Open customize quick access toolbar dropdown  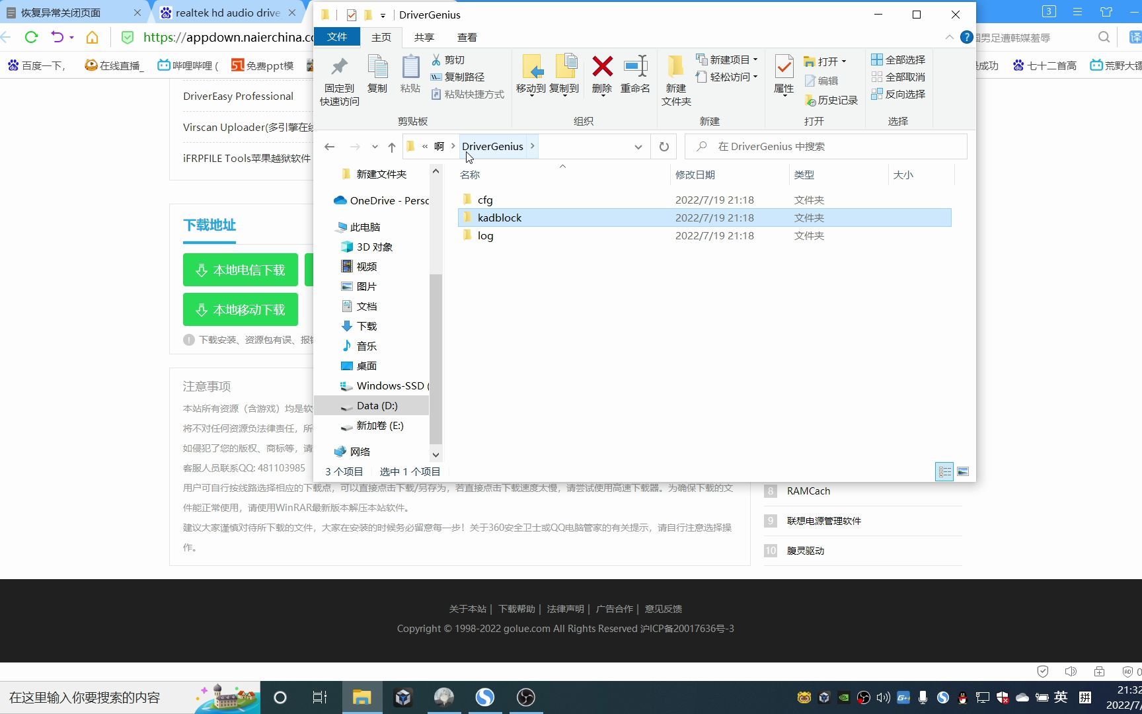383,15
